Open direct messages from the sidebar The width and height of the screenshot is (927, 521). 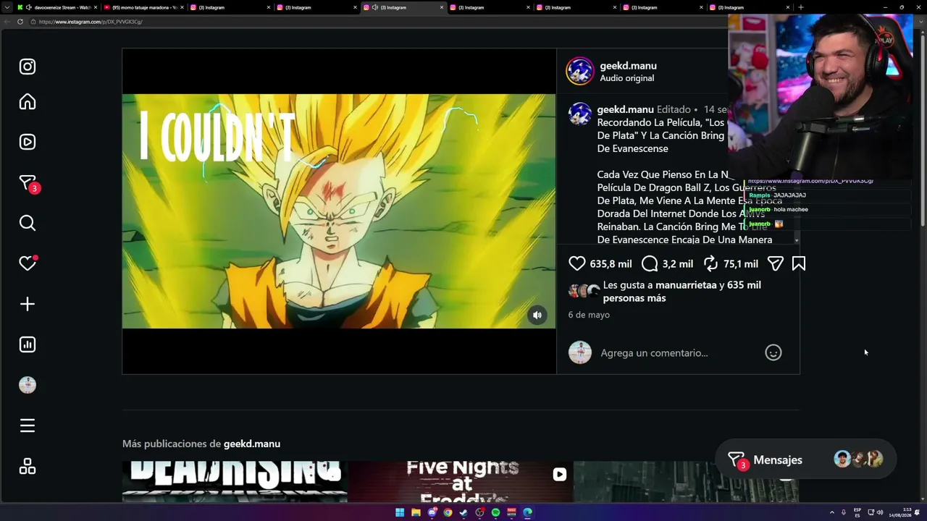point(28,183)
